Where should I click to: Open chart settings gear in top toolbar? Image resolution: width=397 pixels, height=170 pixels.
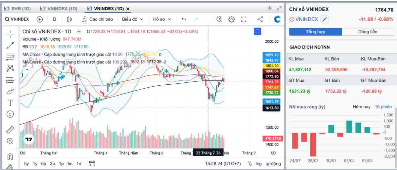pyautogui.click(x=232, y=19)
